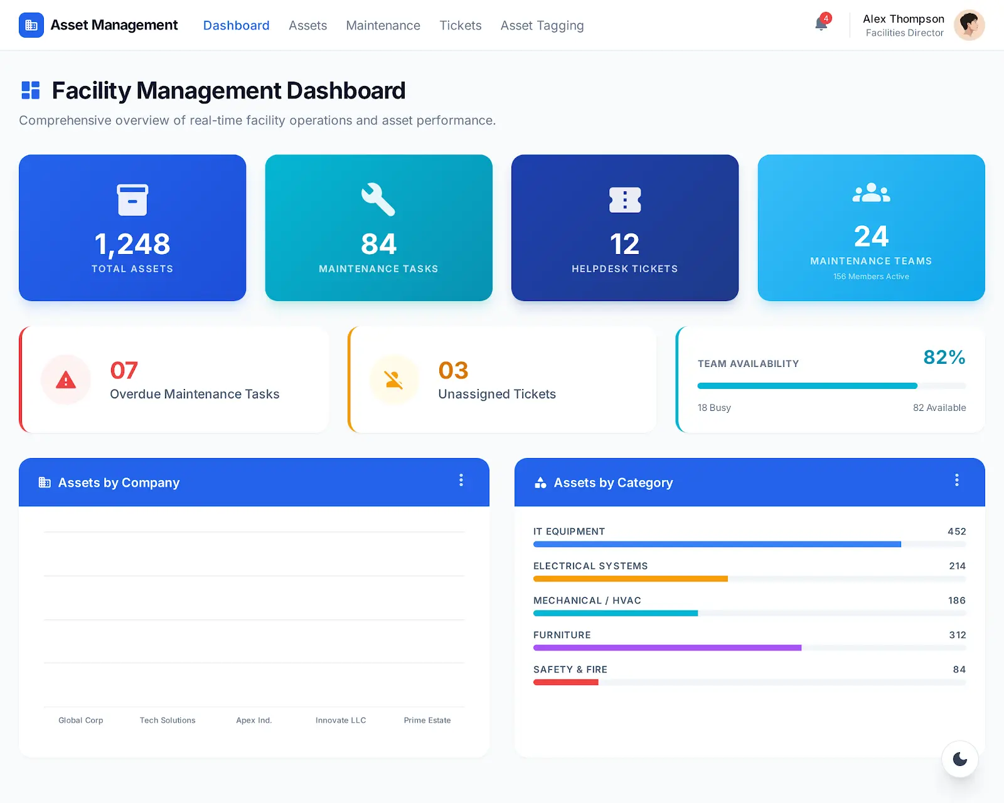Image resolution: width=1004 pixels, height=803 pixels.
Task: Open Assets by Category options menu
Action: pyautogui.click(x=956, y=481)
